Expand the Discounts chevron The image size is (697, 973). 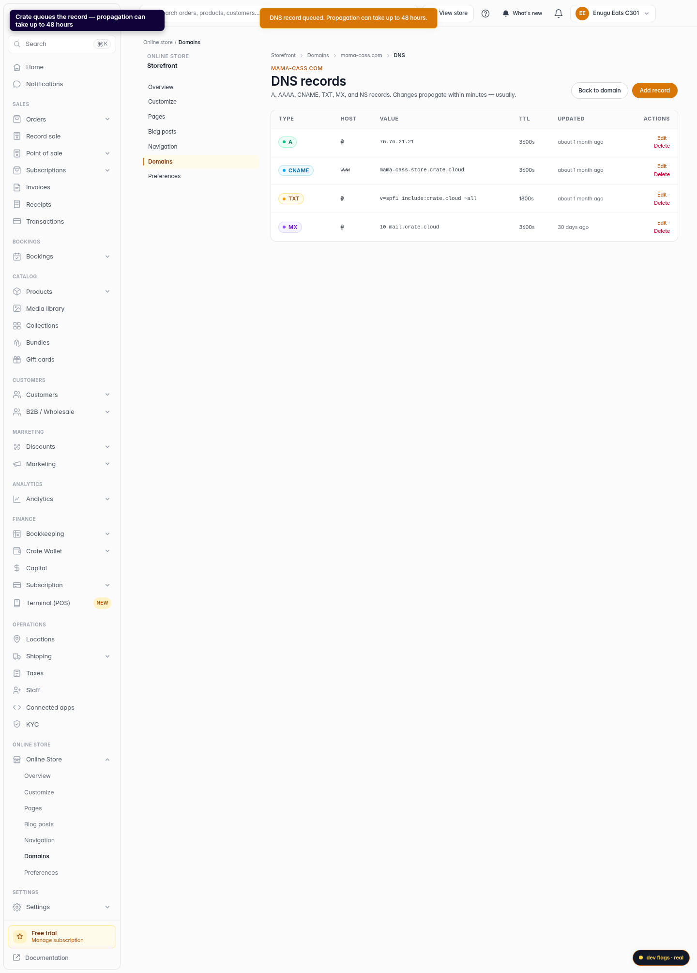[x=107, y=447]
